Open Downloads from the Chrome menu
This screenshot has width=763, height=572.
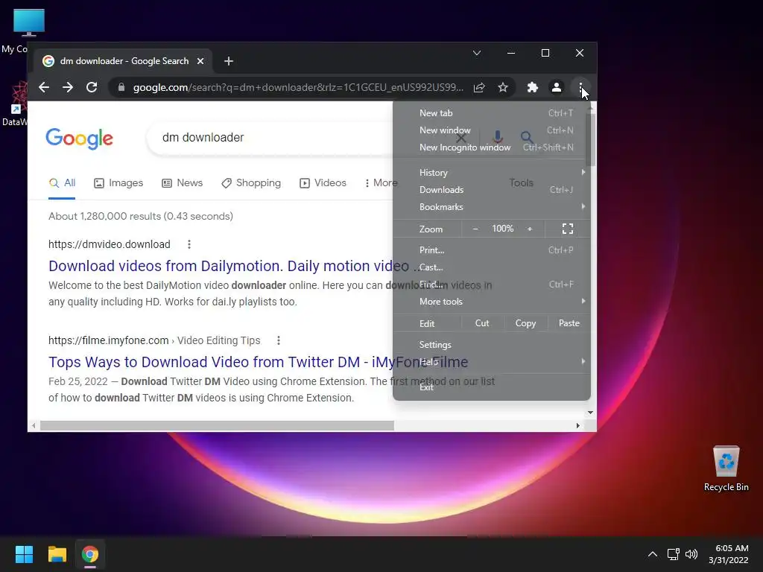pos(492,190)
